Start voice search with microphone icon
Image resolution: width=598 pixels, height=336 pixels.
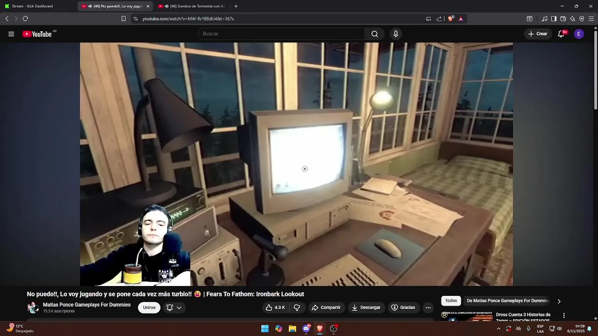[396, 34]
